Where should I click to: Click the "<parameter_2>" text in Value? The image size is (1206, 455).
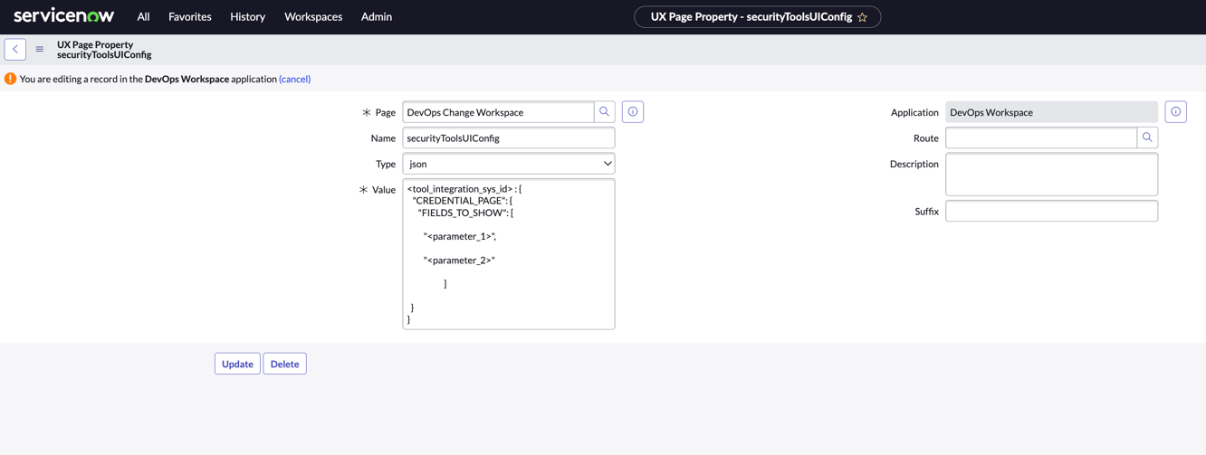point(459,260)
